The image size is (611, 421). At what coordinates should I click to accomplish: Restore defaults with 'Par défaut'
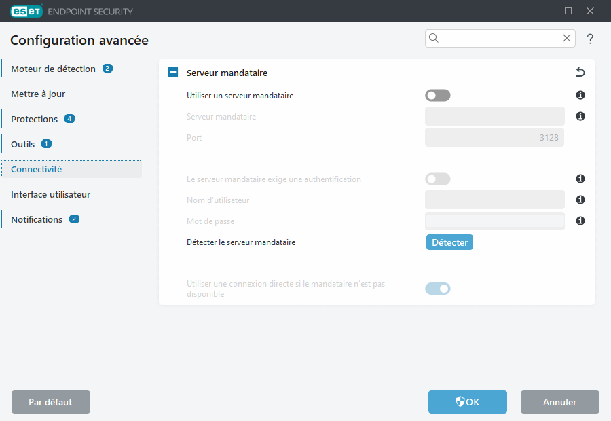click(50, 402)
